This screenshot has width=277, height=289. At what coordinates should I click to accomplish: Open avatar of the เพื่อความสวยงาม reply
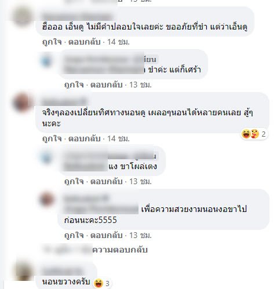click(x=46, y=199)
